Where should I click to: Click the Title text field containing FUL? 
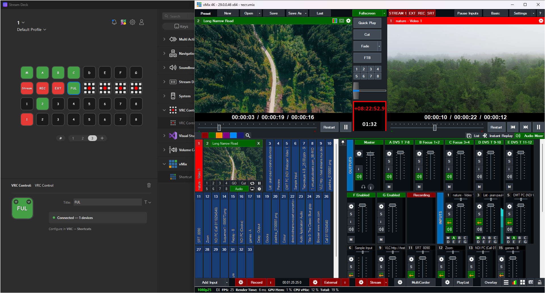[x=108, y=202]
